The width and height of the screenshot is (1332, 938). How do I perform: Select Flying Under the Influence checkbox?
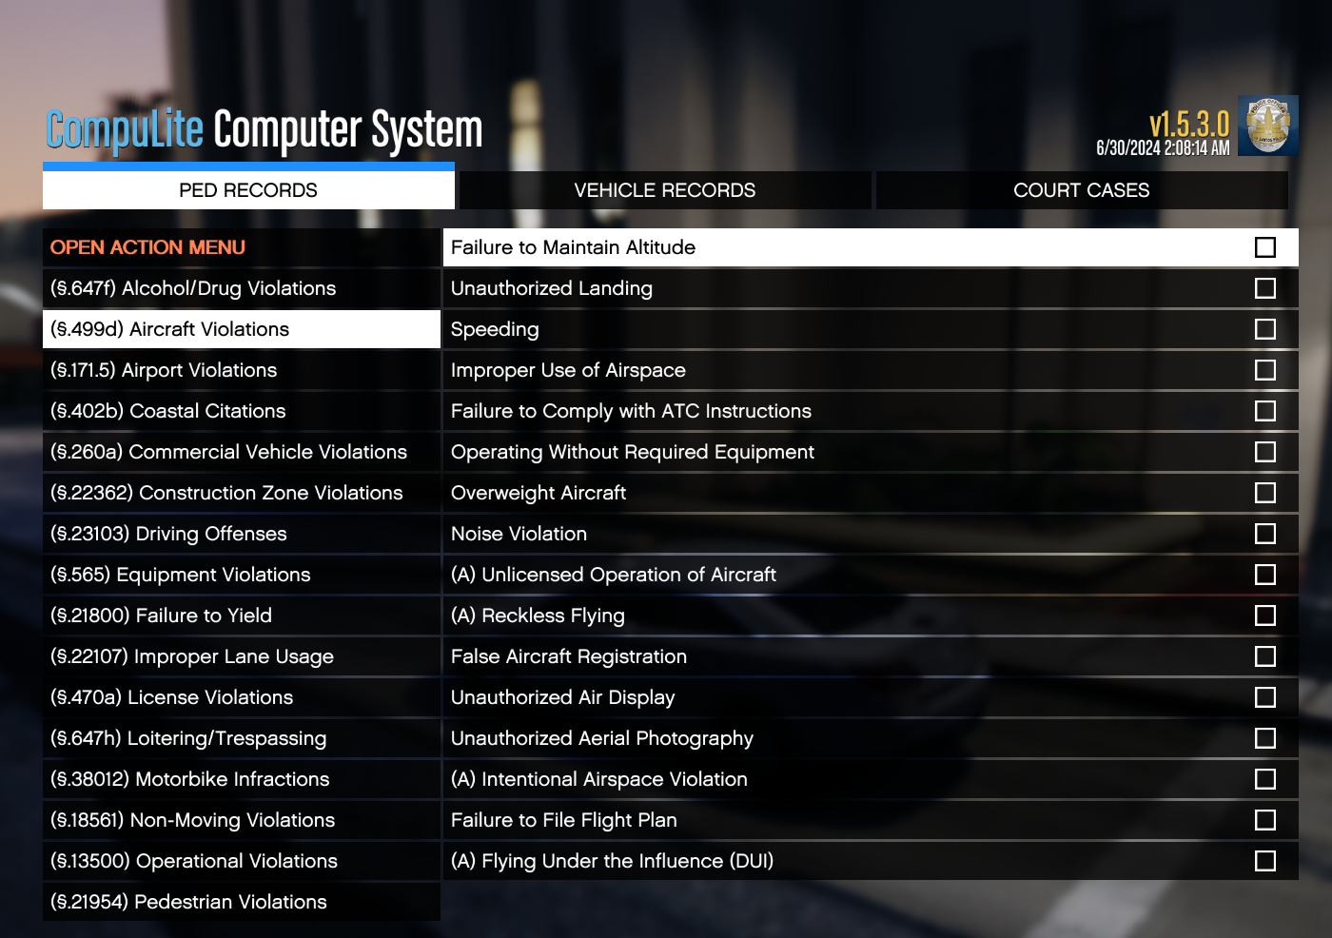click(1264, 861)
